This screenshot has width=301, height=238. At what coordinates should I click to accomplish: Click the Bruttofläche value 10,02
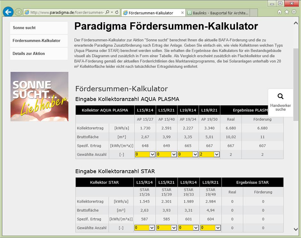[x=231, y=137]
